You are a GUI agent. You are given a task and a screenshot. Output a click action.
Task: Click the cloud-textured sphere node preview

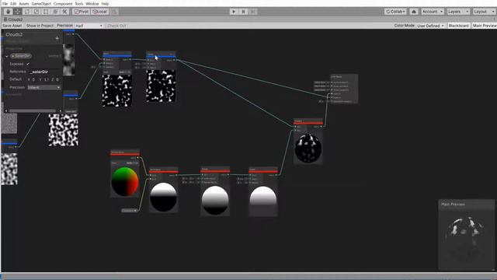tap(308, 148)
